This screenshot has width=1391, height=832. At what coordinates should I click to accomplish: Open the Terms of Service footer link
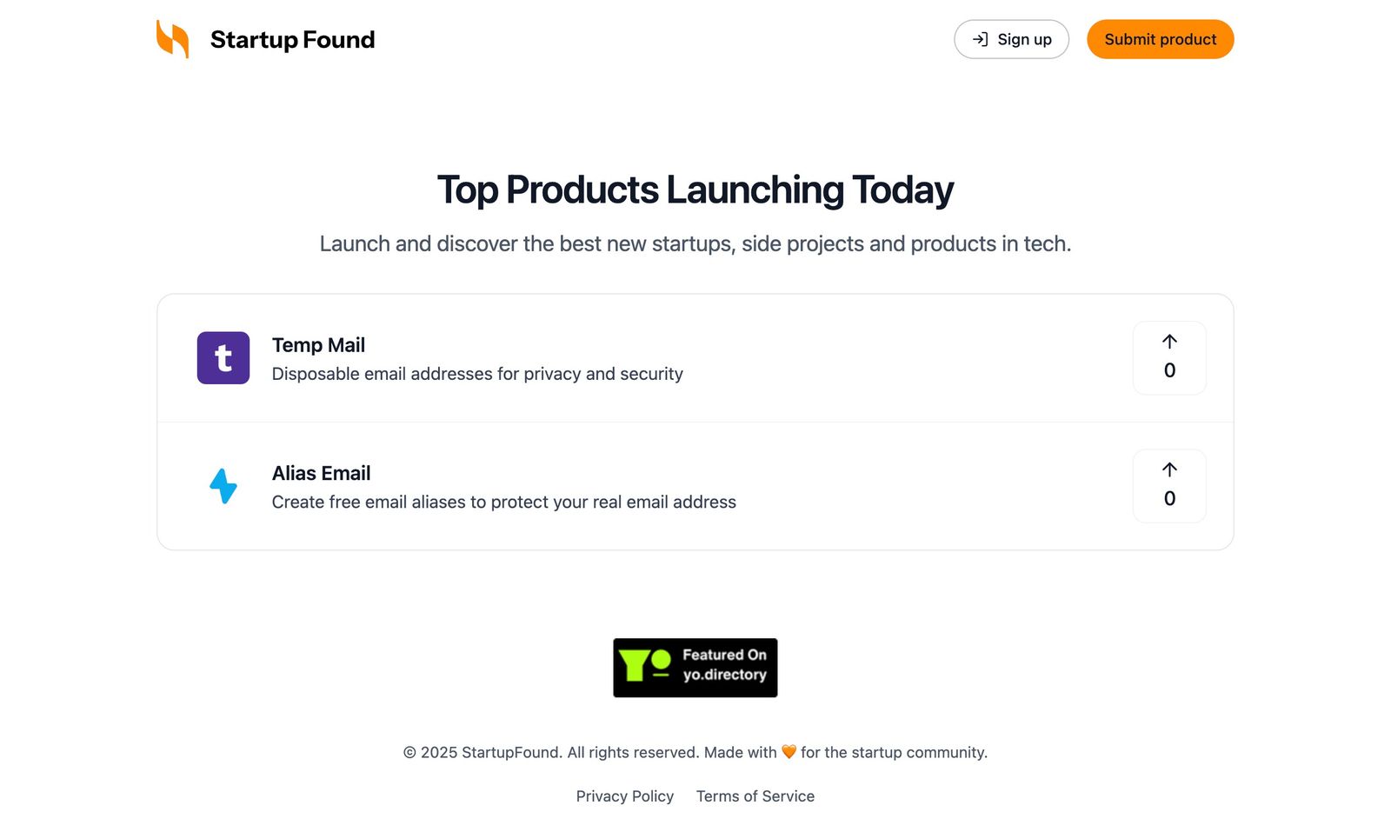tap(755, 796)
